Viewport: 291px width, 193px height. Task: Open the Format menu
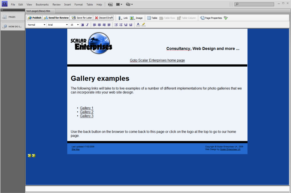tap(79, 4)
